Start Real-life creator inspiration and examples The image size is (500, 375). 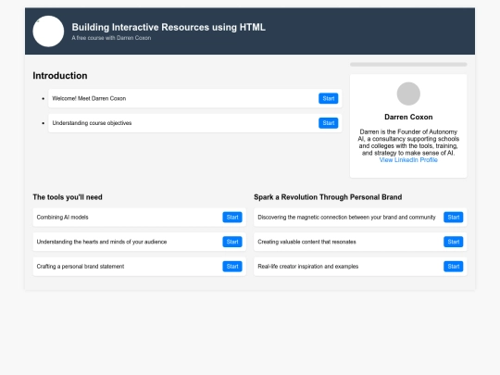tap(453, 267)
